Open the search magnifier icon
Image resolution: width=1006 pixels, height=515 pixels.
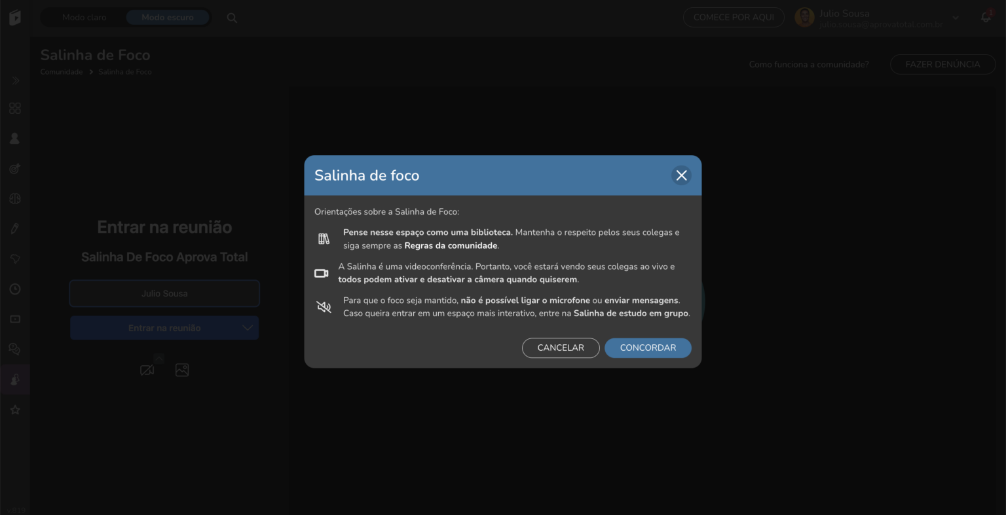[232, 18]
